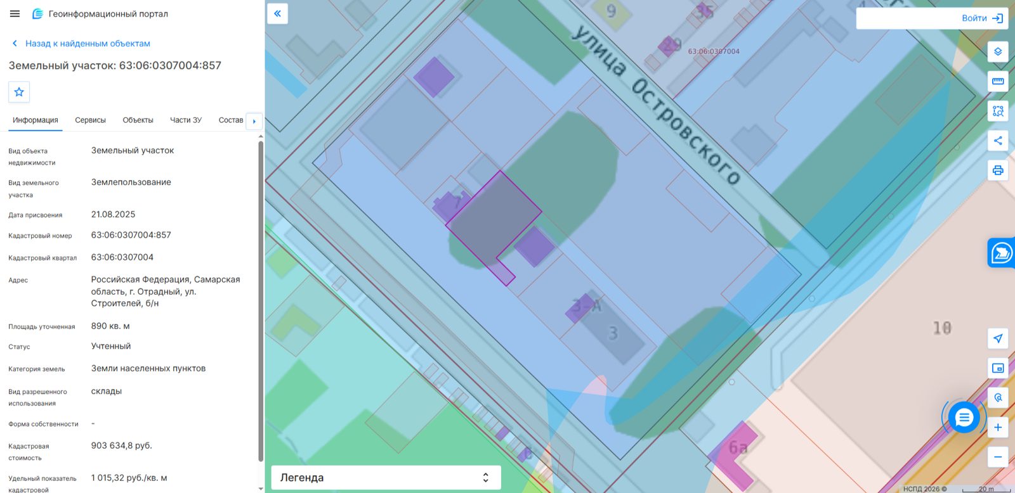Zoom in on the map
Screen dimensions: 1015x493
tap(998, 427)
